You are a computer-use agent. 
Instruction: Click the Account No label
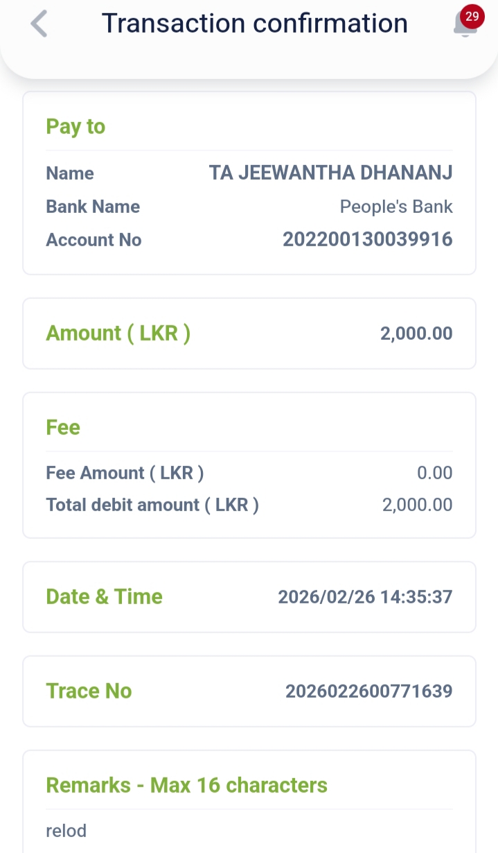[94, 240]
